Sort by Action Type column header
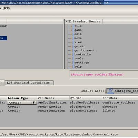The width and height of the screenshot is (138, 138). click(x=22, y=98)
